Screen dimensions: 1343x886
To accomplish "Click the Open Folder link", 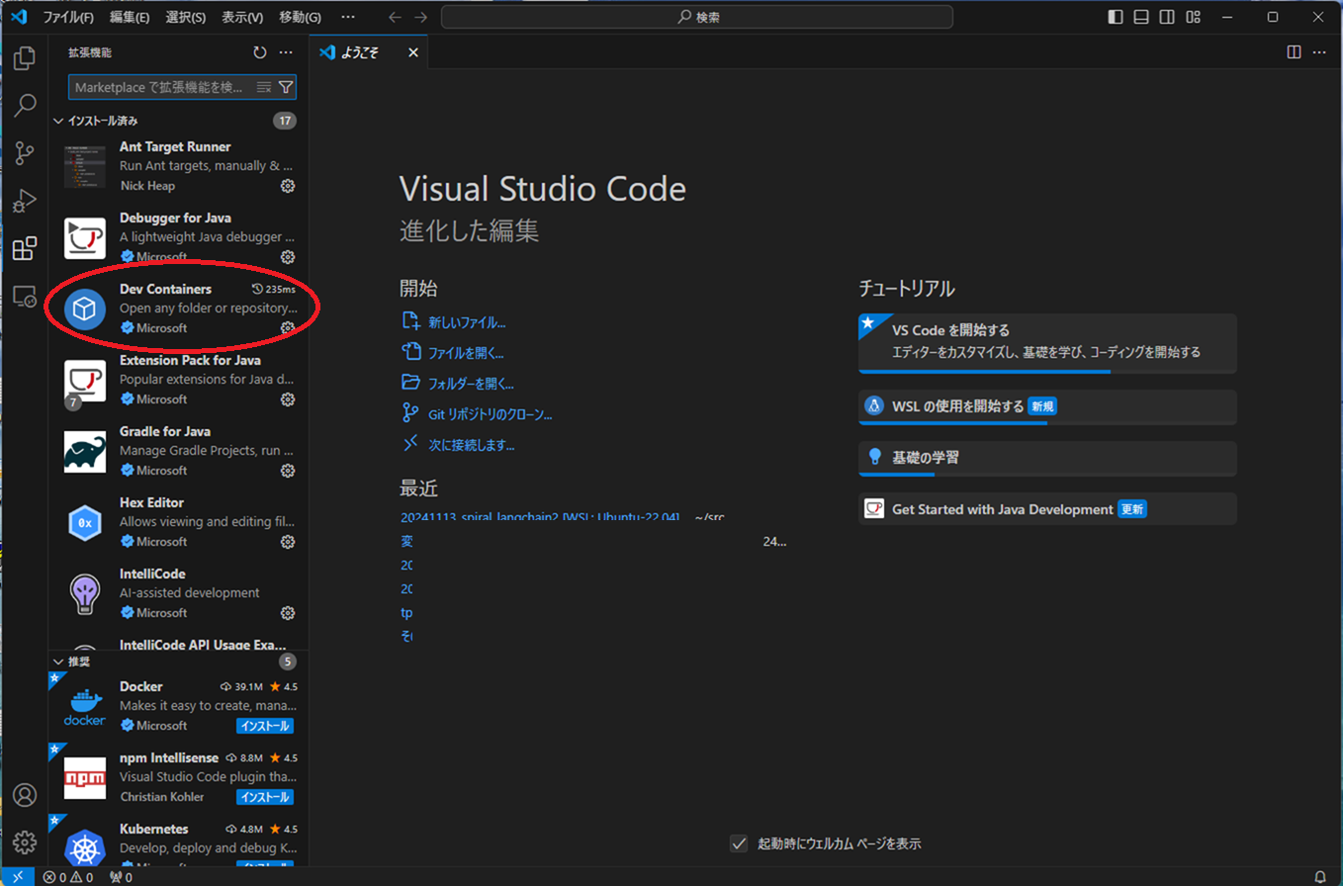I will click(458, 384).
